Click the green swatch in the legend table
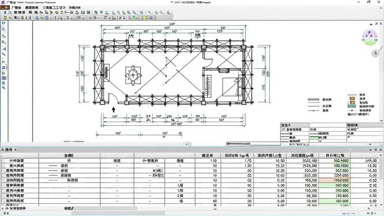The width and height of the screenshot is (384, 216). point(314,138)
